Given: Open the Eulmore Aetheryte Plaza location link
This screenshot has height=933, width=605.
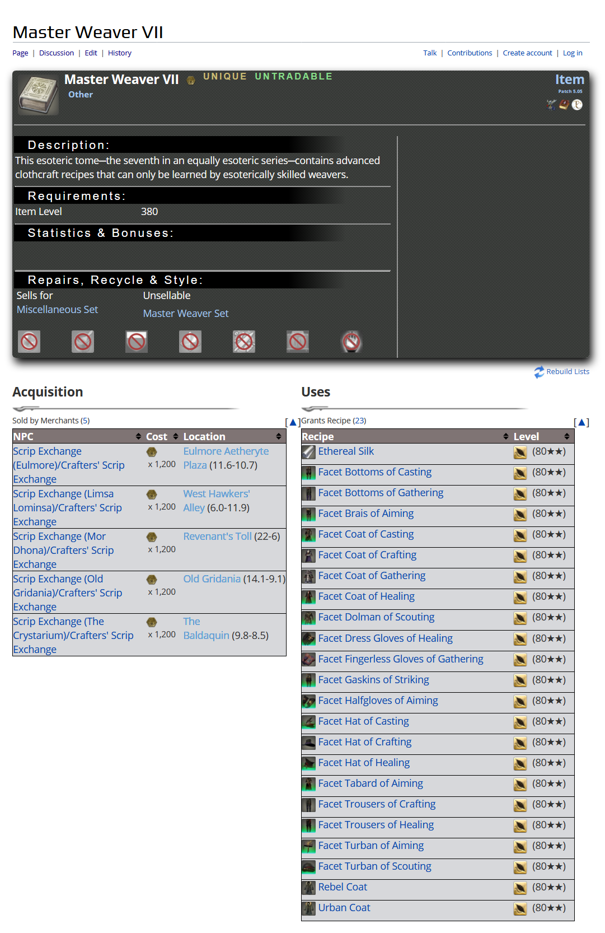Looking at the screenshot, I should [226, 451].
